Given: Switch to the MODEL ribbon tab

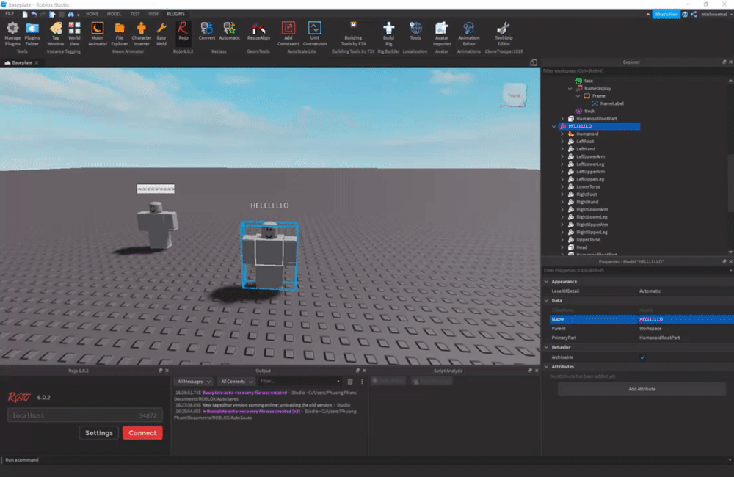Looking at the screenshot, I should pyautogui.click(x=115, y=14).
